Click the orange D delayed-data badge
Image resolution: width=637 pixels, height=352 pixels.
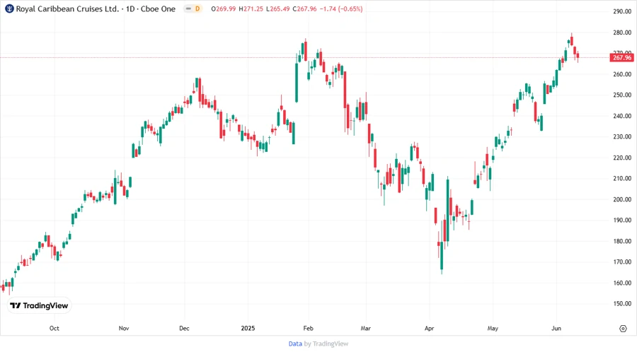coord(198,8)
